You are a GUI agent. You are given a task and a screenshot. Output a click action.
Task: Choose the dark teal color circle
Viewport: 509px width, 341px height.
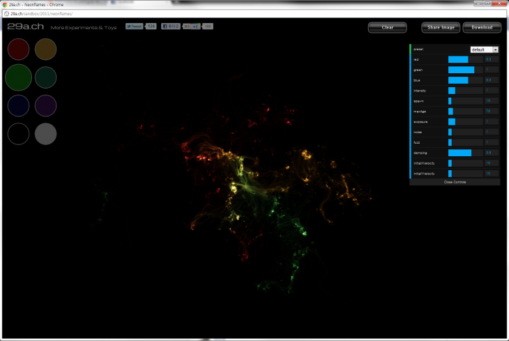click(x=45, y=77)
